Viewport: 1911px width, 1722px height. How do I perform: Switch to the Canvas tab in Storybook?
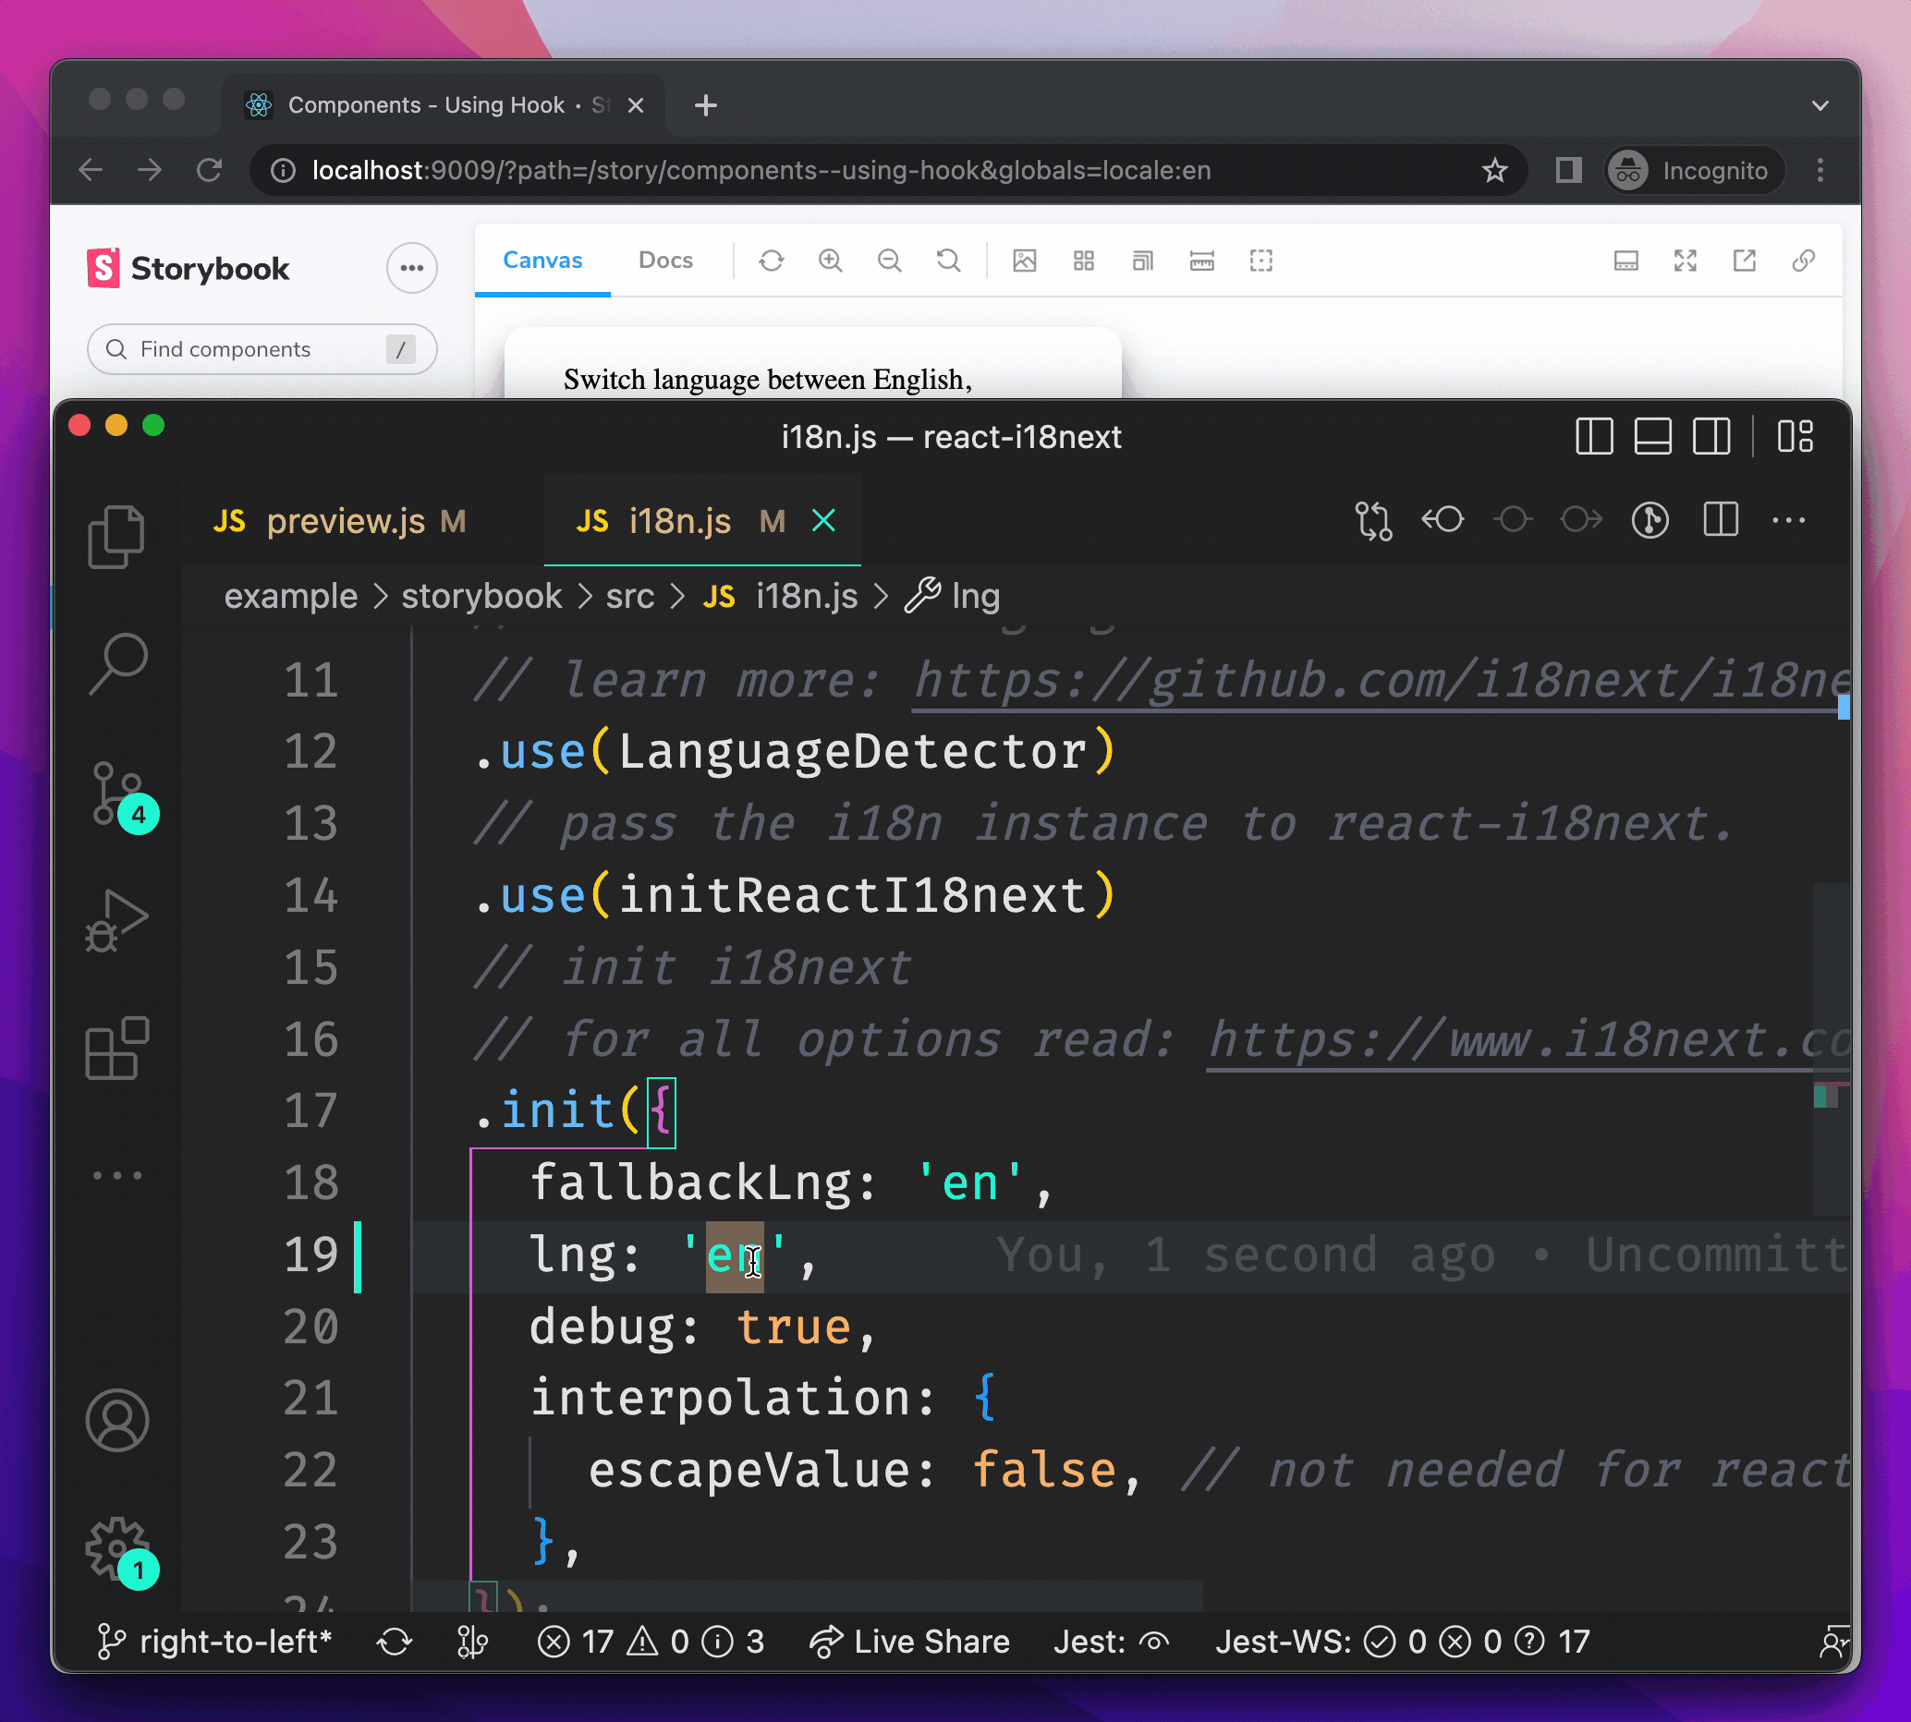click(539, 261)
